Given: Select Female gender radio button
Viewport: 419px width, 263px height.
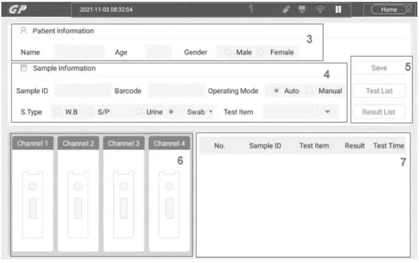Looking at the screenshot, I should click(x=261, y=52).
